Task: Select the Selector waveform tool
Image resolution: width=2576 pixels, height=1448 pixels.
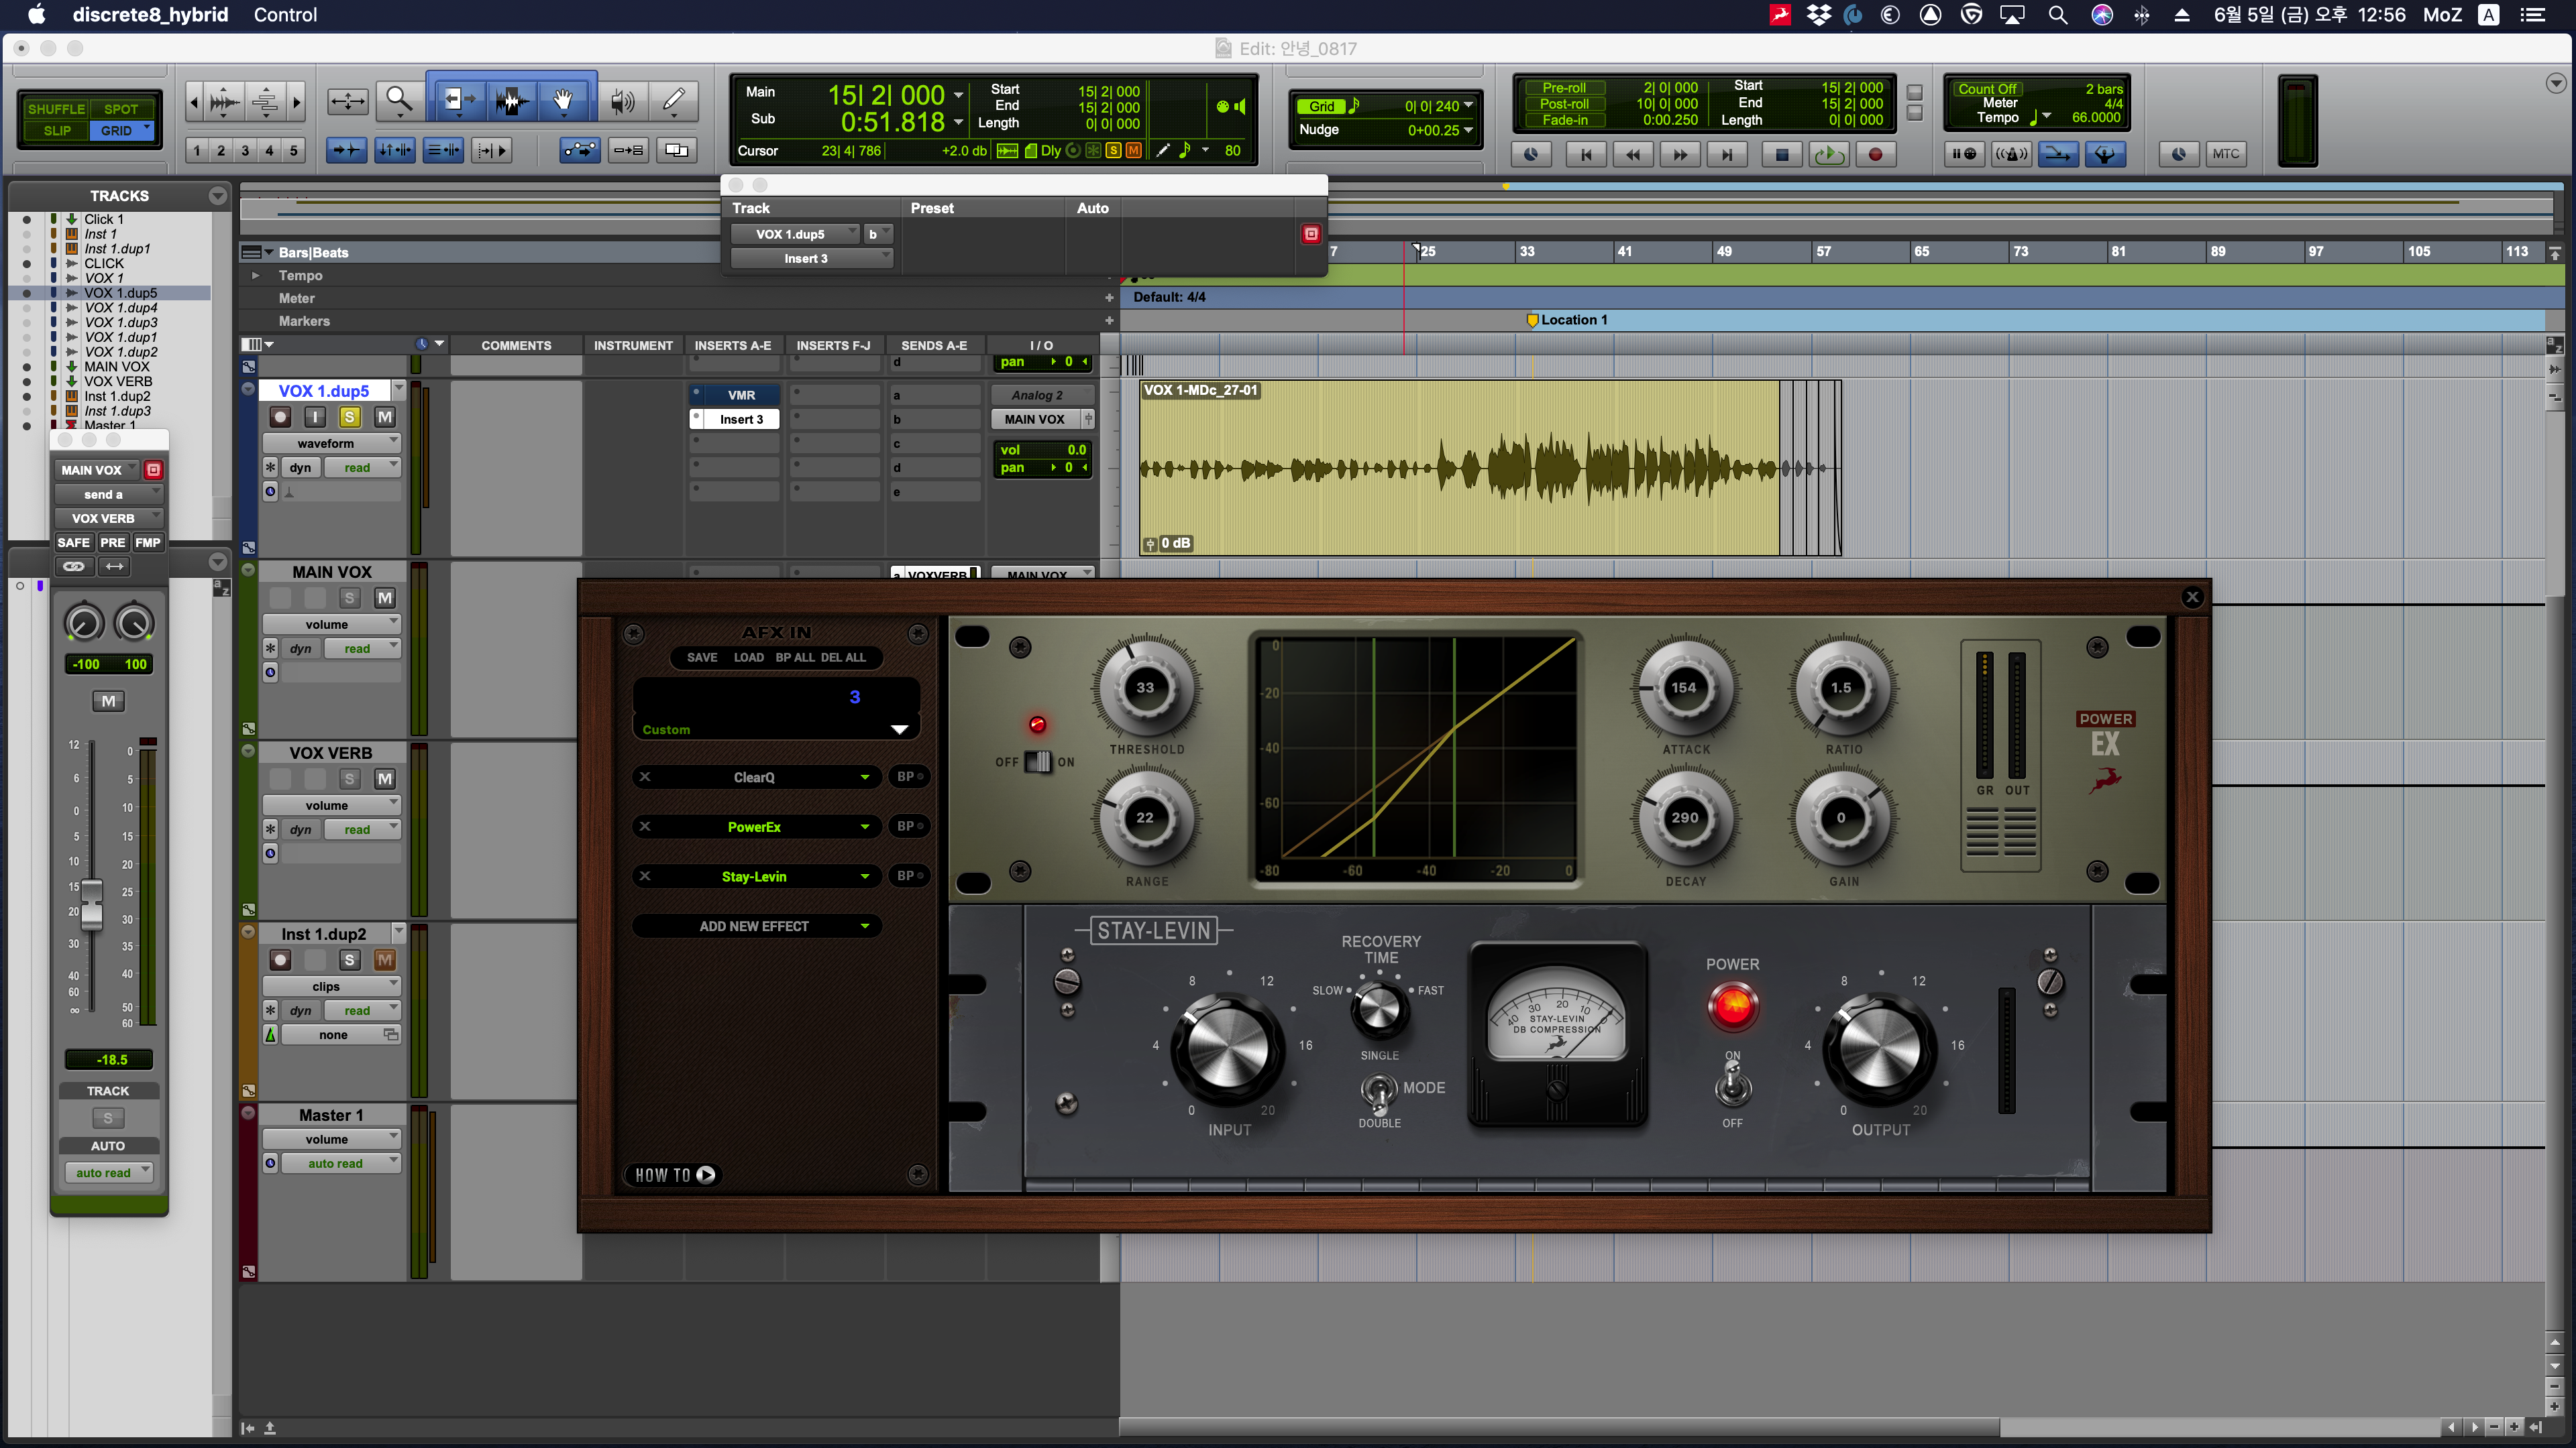Action: 512,100
